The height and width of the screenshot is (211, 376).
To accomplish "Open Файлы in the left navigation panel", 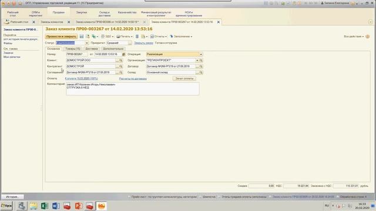I will coord(8,43).
